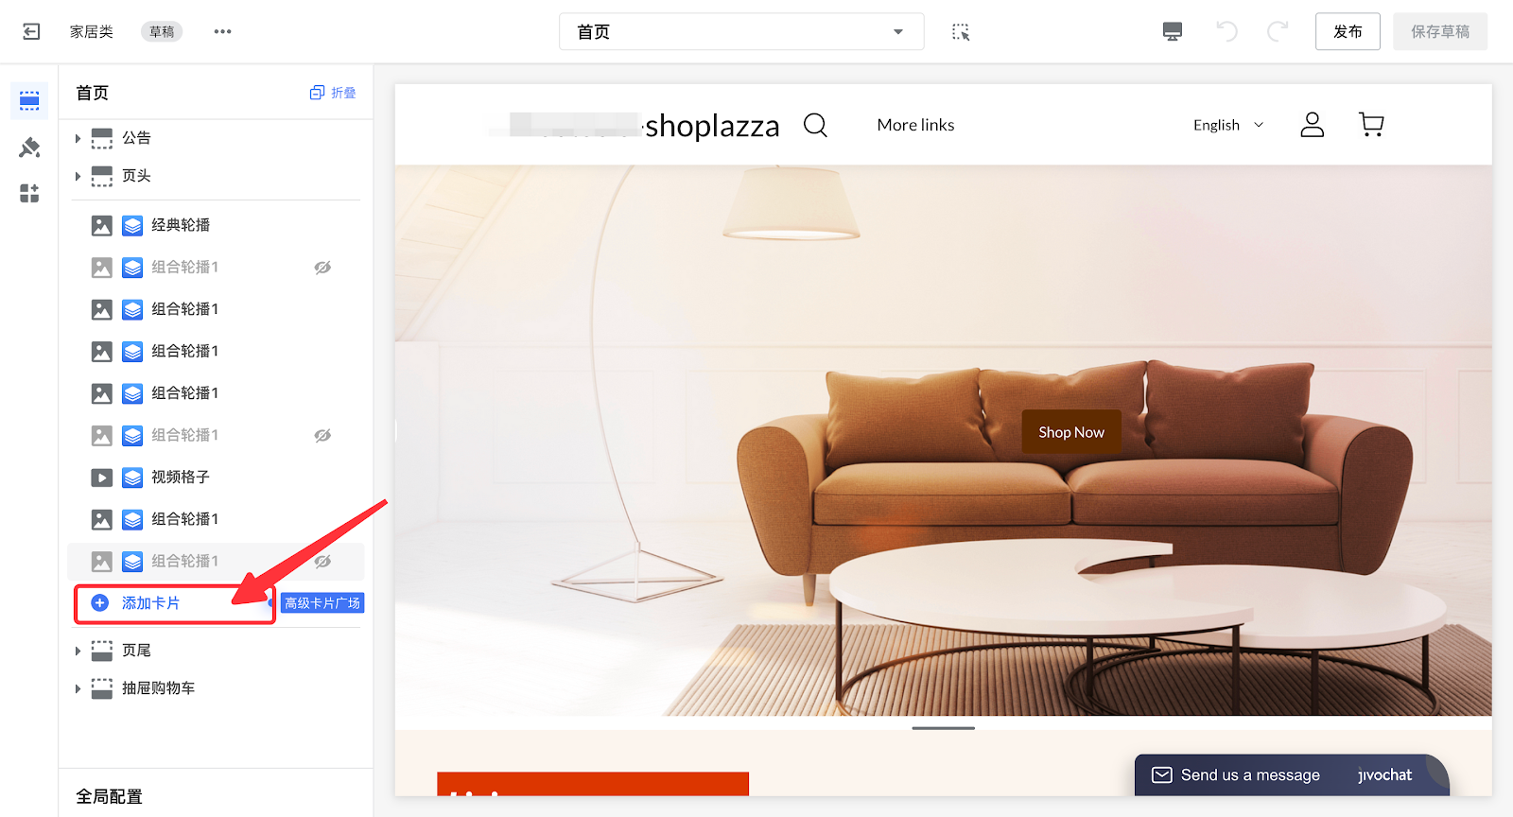Screen dimensions: 1513x817
Task: Switch to desktop preview device icon
Action: pos(1172,32)
